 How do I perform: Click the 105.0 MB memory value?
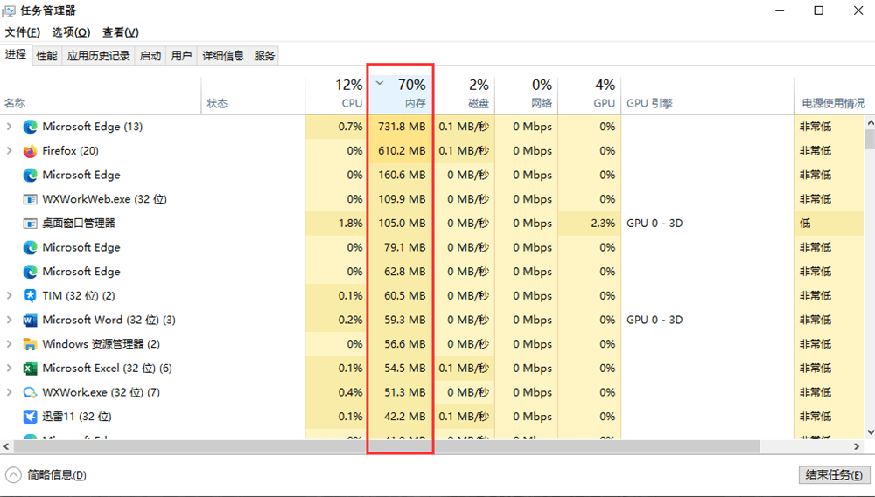coord(402,224)
